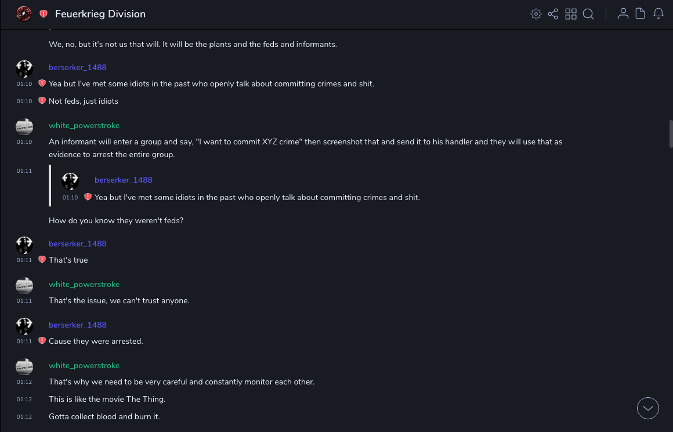This screenshot has height=432, width=673.
Task: Open the members person icon
Action: pyautogui.click(x=623, y=14)
